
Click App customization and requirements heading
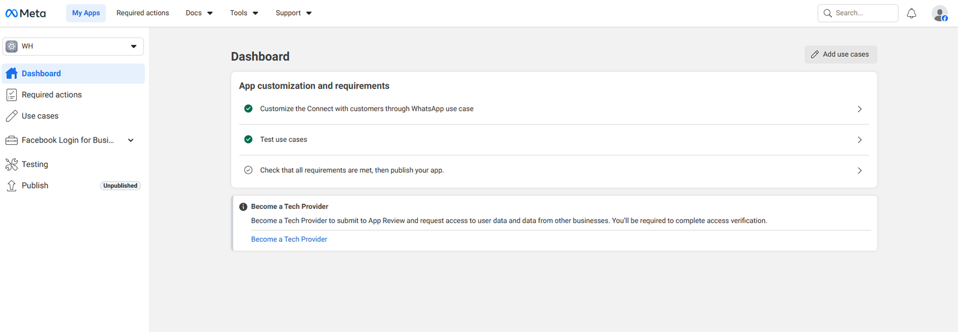point(314,86)
